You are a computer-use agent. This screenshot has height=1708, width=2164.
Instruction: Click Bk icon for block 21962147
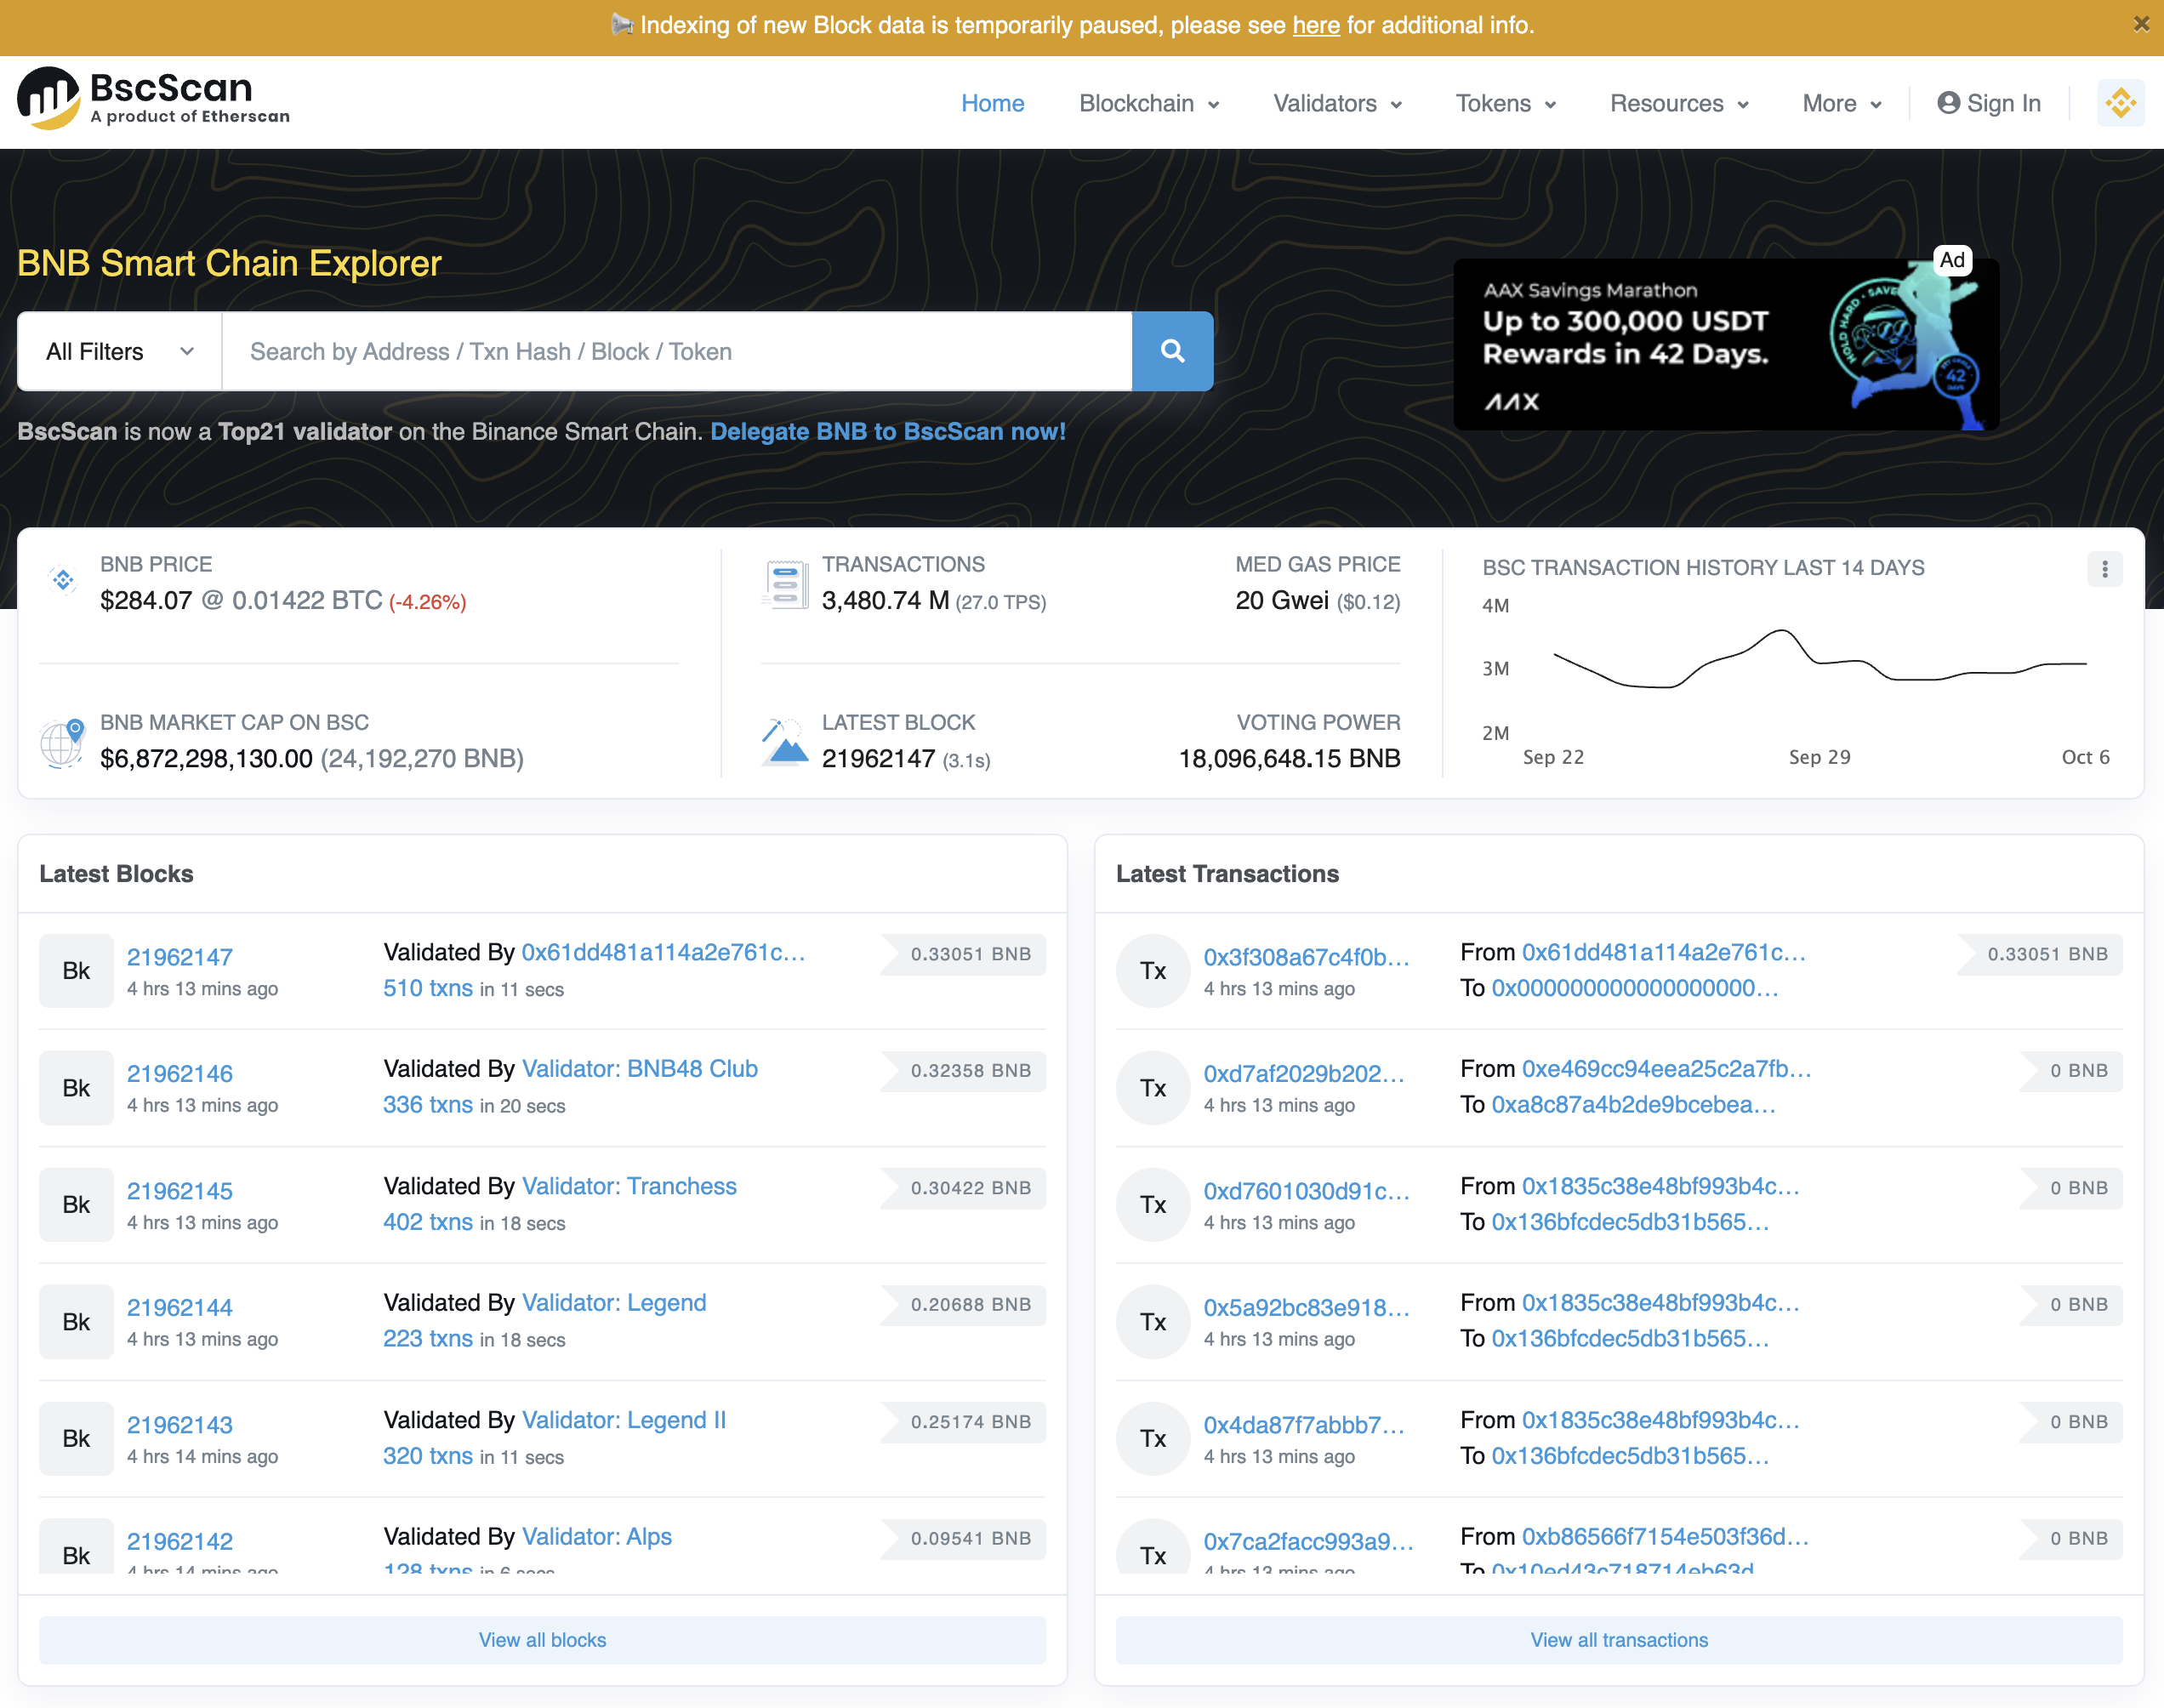point(76,971)
